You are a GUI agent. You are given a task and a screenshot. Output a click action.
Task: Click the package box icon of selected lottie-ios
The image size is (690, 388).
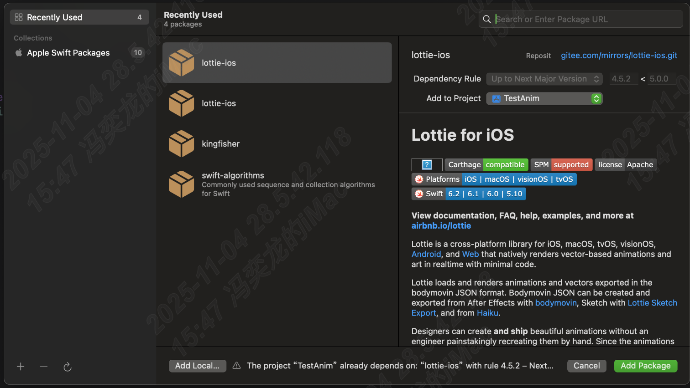(182, 63)
